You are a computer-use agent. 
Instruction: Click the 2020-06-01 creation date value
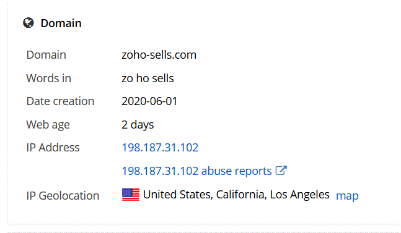(149, 101)
